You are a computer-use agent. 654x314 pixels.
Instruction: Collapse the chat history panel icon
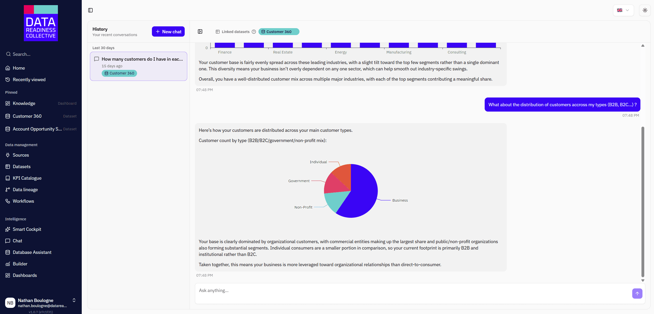(200, 31)
